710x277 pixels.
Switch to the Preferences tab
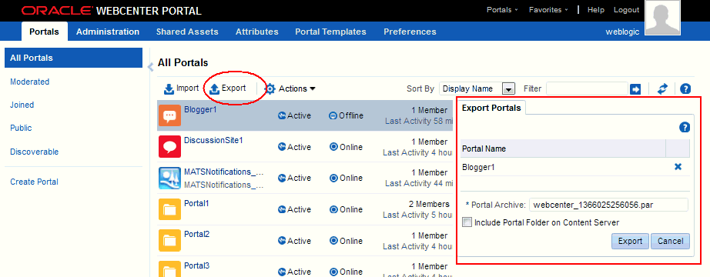pos(410,32)
